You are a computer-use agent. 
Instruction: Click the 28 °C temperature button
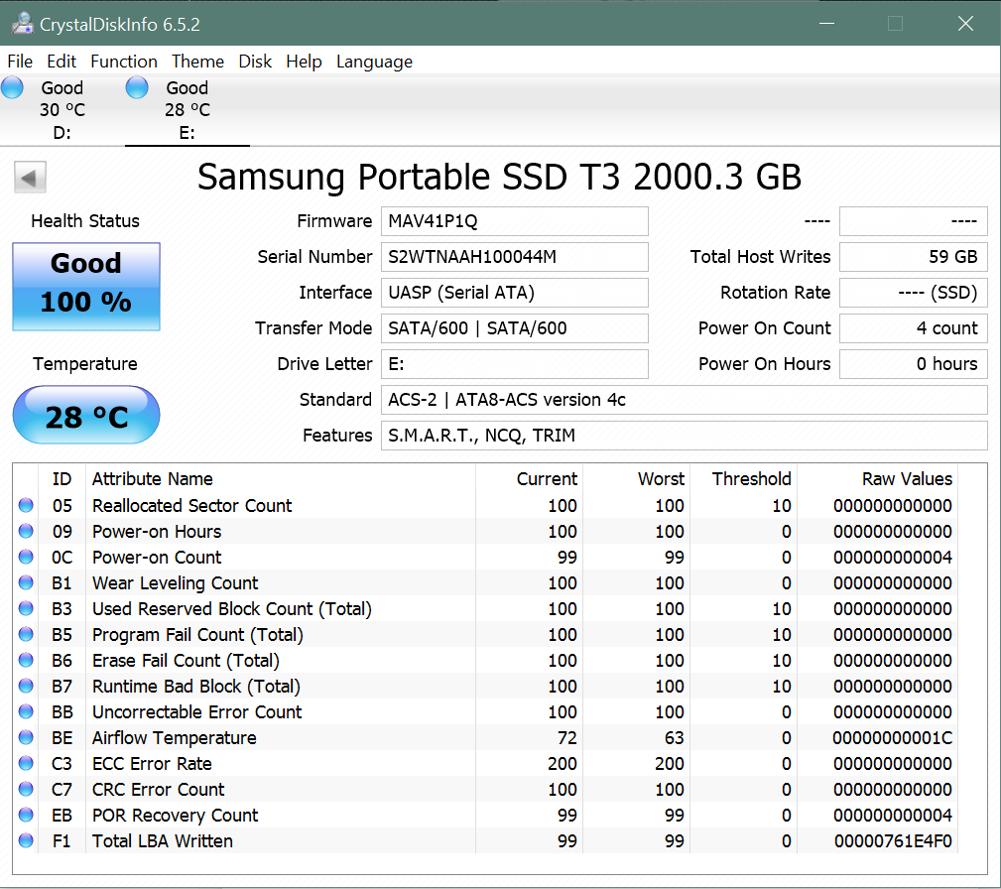pyautogui.click(x=86, y=416)
